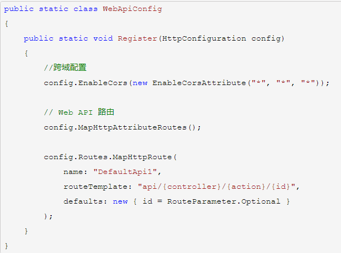Click the void keyword
341x253 pixels.
[103, 38]
